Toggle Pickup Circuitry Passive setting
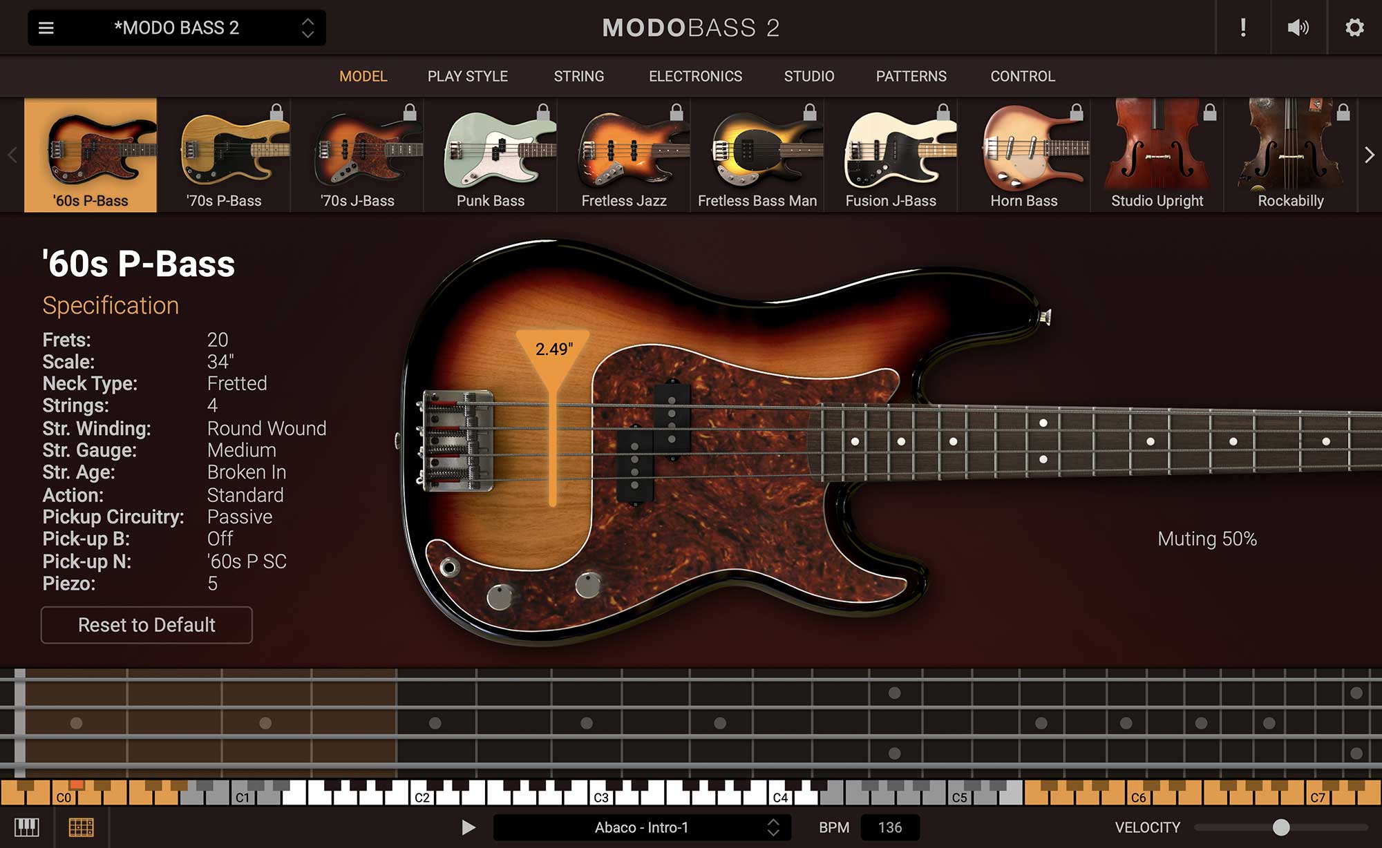 click(x=240, y=517)
